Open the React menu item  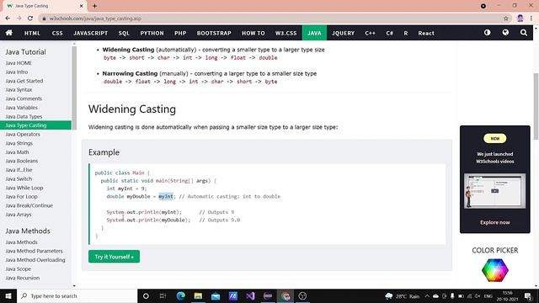tap(426, 33)
